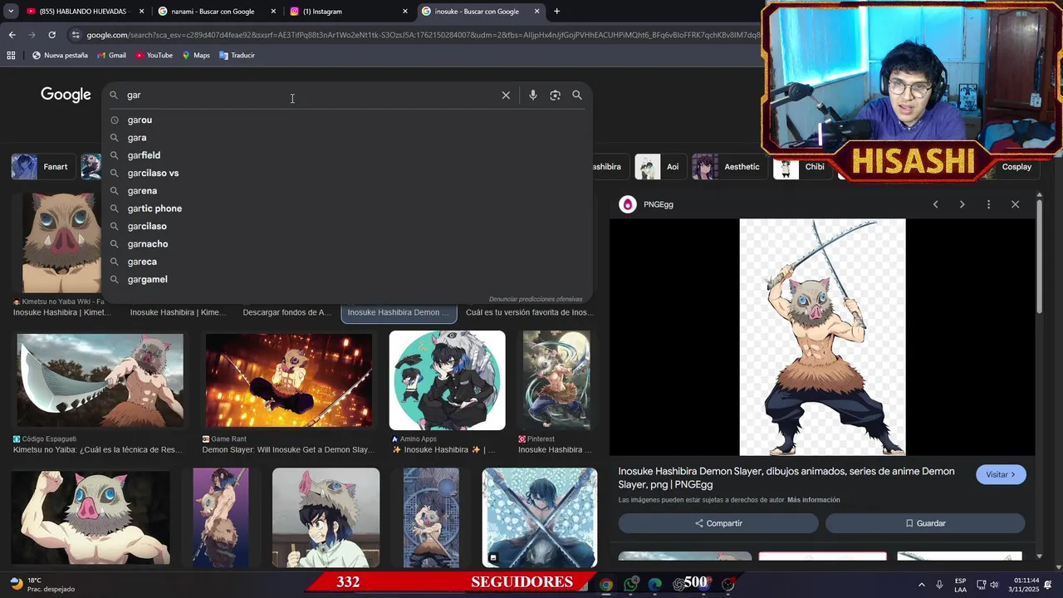Click the site info icon in address bar

click(76, 35)
